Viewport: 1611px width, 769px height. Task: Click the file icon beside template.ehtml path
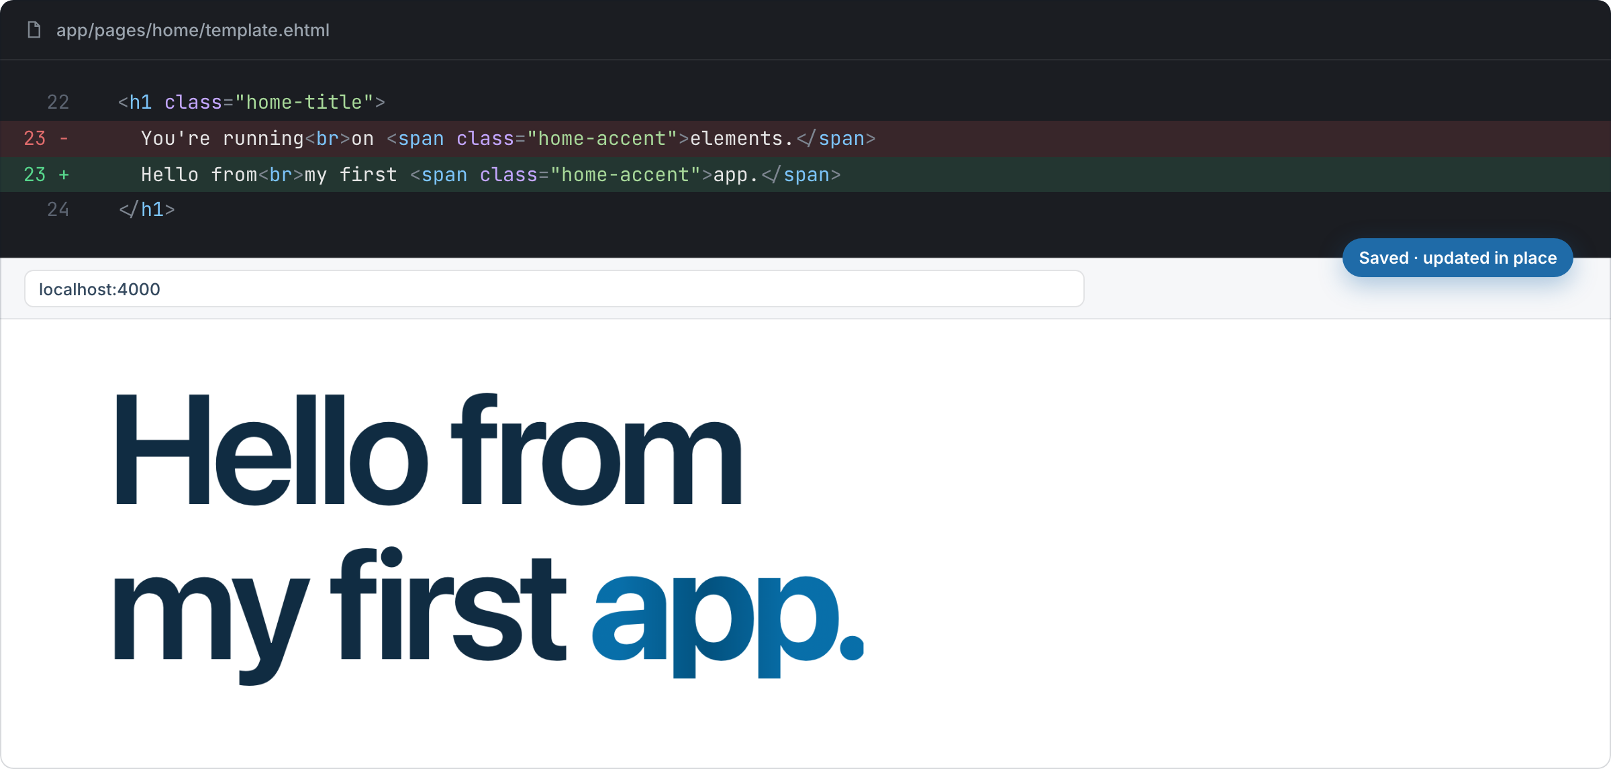click(34, 30)
